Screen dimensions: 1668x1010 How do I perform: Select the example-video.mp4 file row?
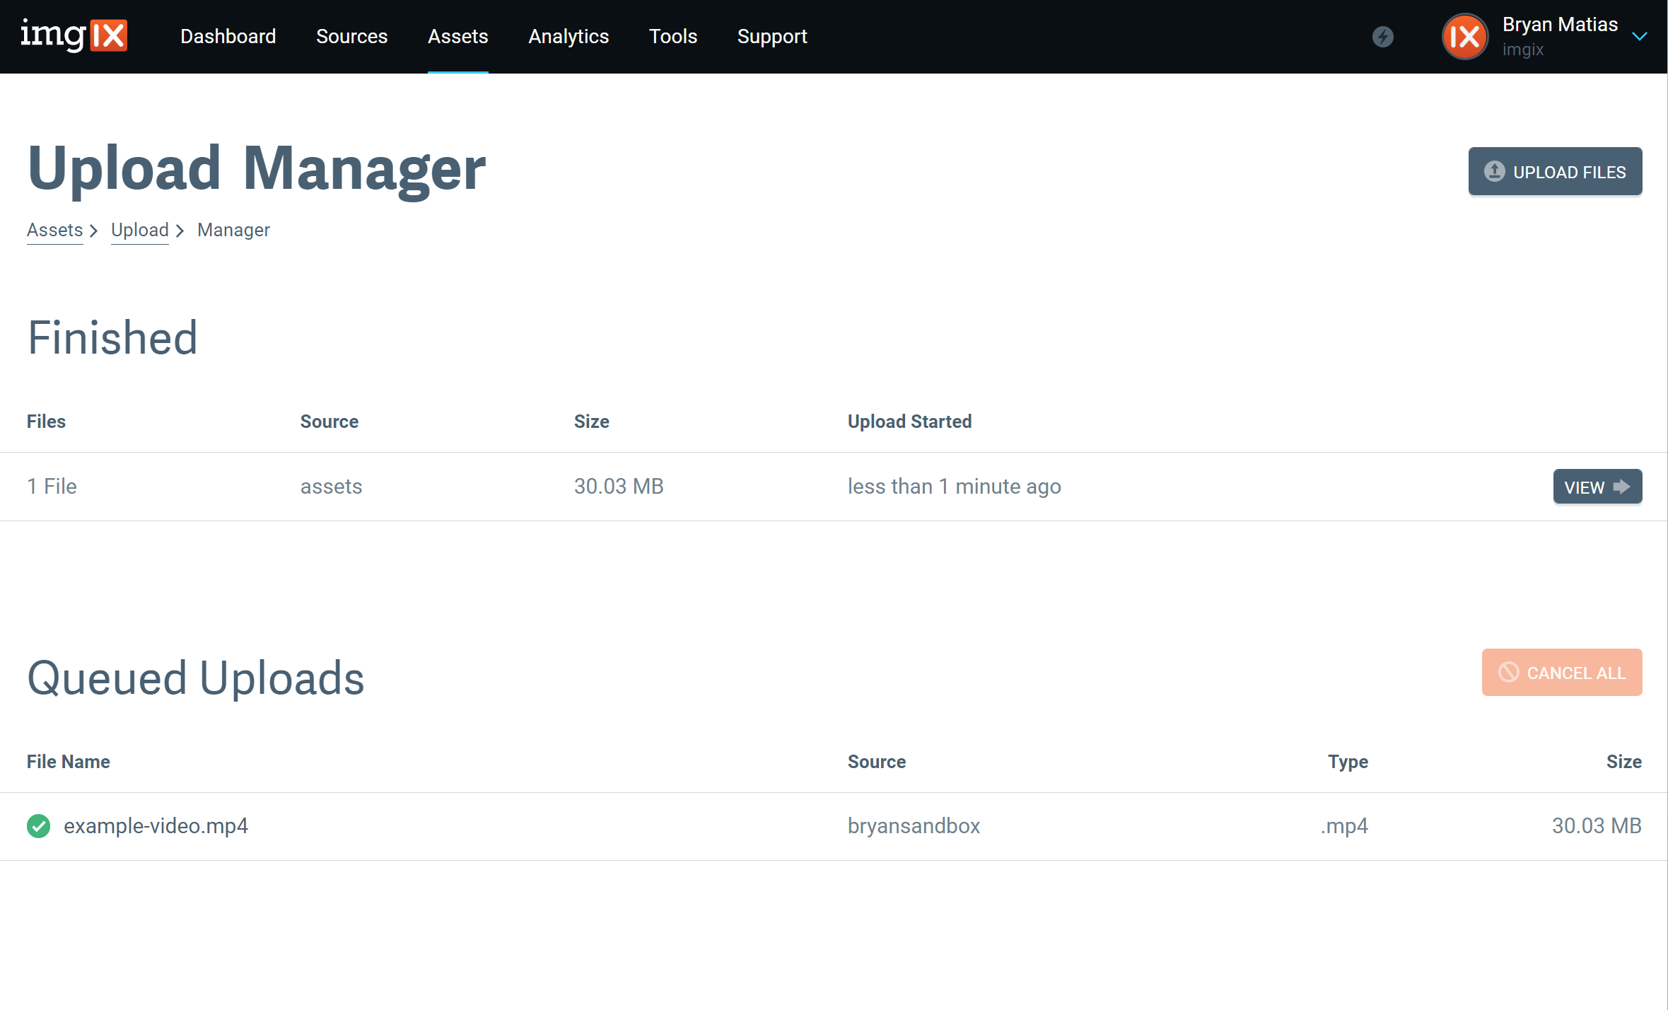pyautogui.click(x=156, y=825)
